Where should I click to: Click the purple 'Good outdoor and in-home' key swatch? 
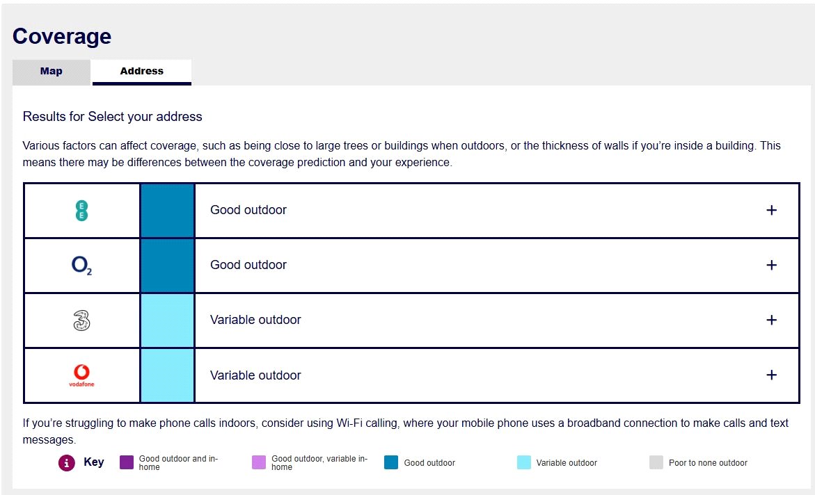(x=127, y=462)
